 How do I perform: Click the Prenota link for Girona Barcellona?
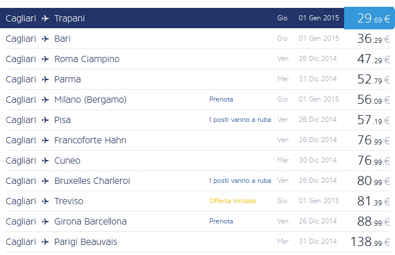pos(221,221)
